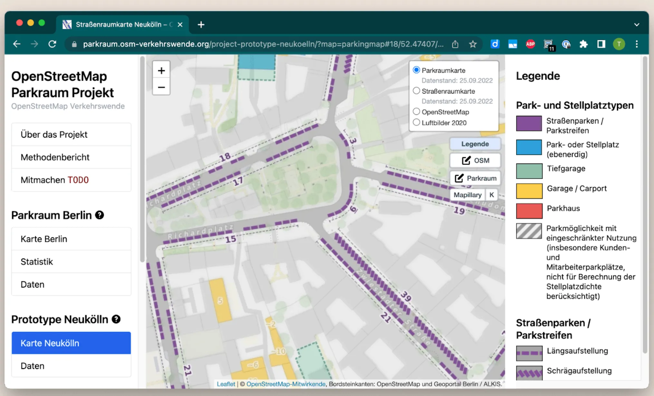
Task: Click the parking count label 18
Action: click(x=225, y=157)
